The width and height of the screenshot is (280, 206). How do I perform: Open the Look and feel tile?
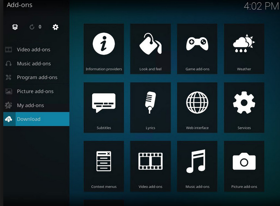coord(150,49)
